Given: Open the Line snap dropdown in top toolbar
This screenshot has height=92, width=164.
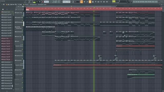Looking at the screenshot, I should click(x=77, y=2).
